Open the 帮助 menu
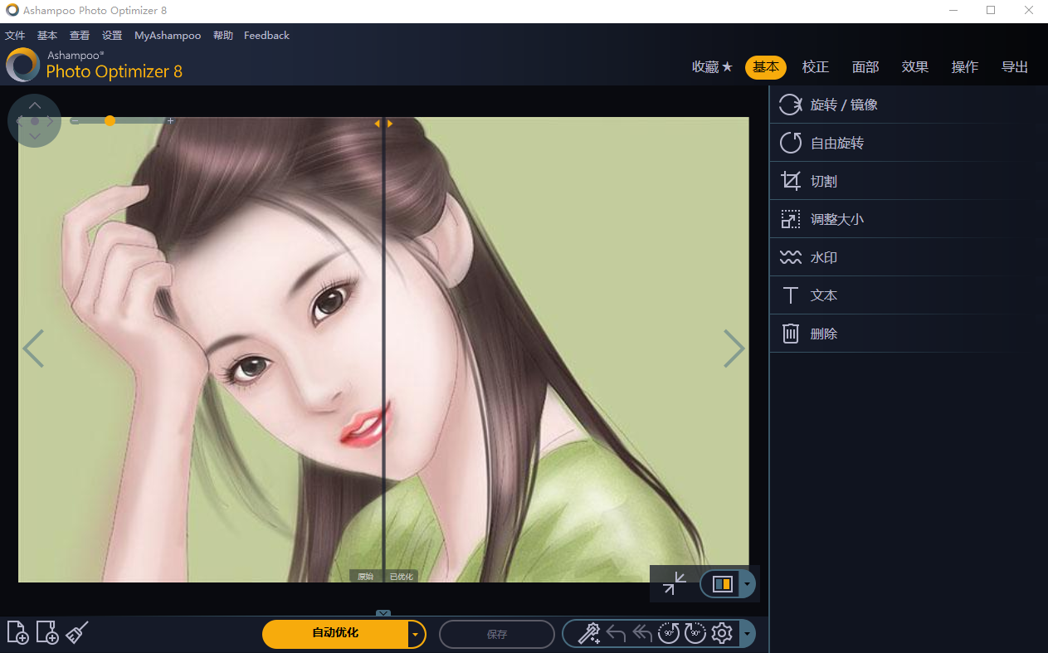This screenshot has height=653, width=1048. click(x=223, y=36)
